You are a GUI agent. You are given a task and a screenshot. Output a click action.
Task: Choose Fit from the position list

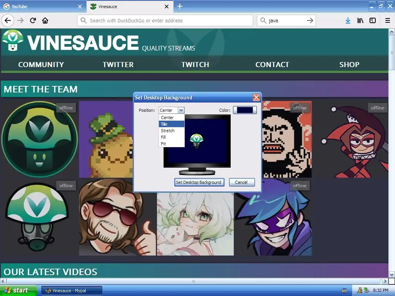172,144
